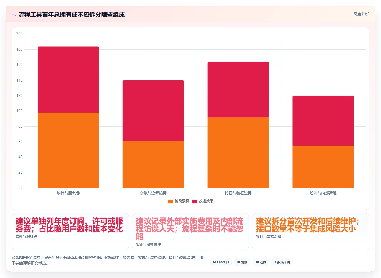The height and width of the screenshot is (278, 381).
Task: Click the 接口与数据治理 caption in third card
Action: point(269,237)
